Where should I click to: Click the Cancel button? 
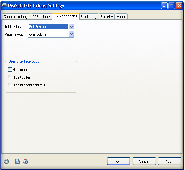click(x=144, y=161)
